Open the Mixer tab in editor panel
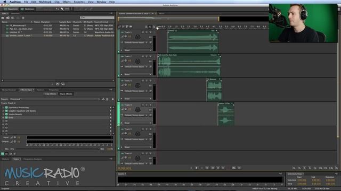Viewport: 341px width, 191px height. (161, 13)
